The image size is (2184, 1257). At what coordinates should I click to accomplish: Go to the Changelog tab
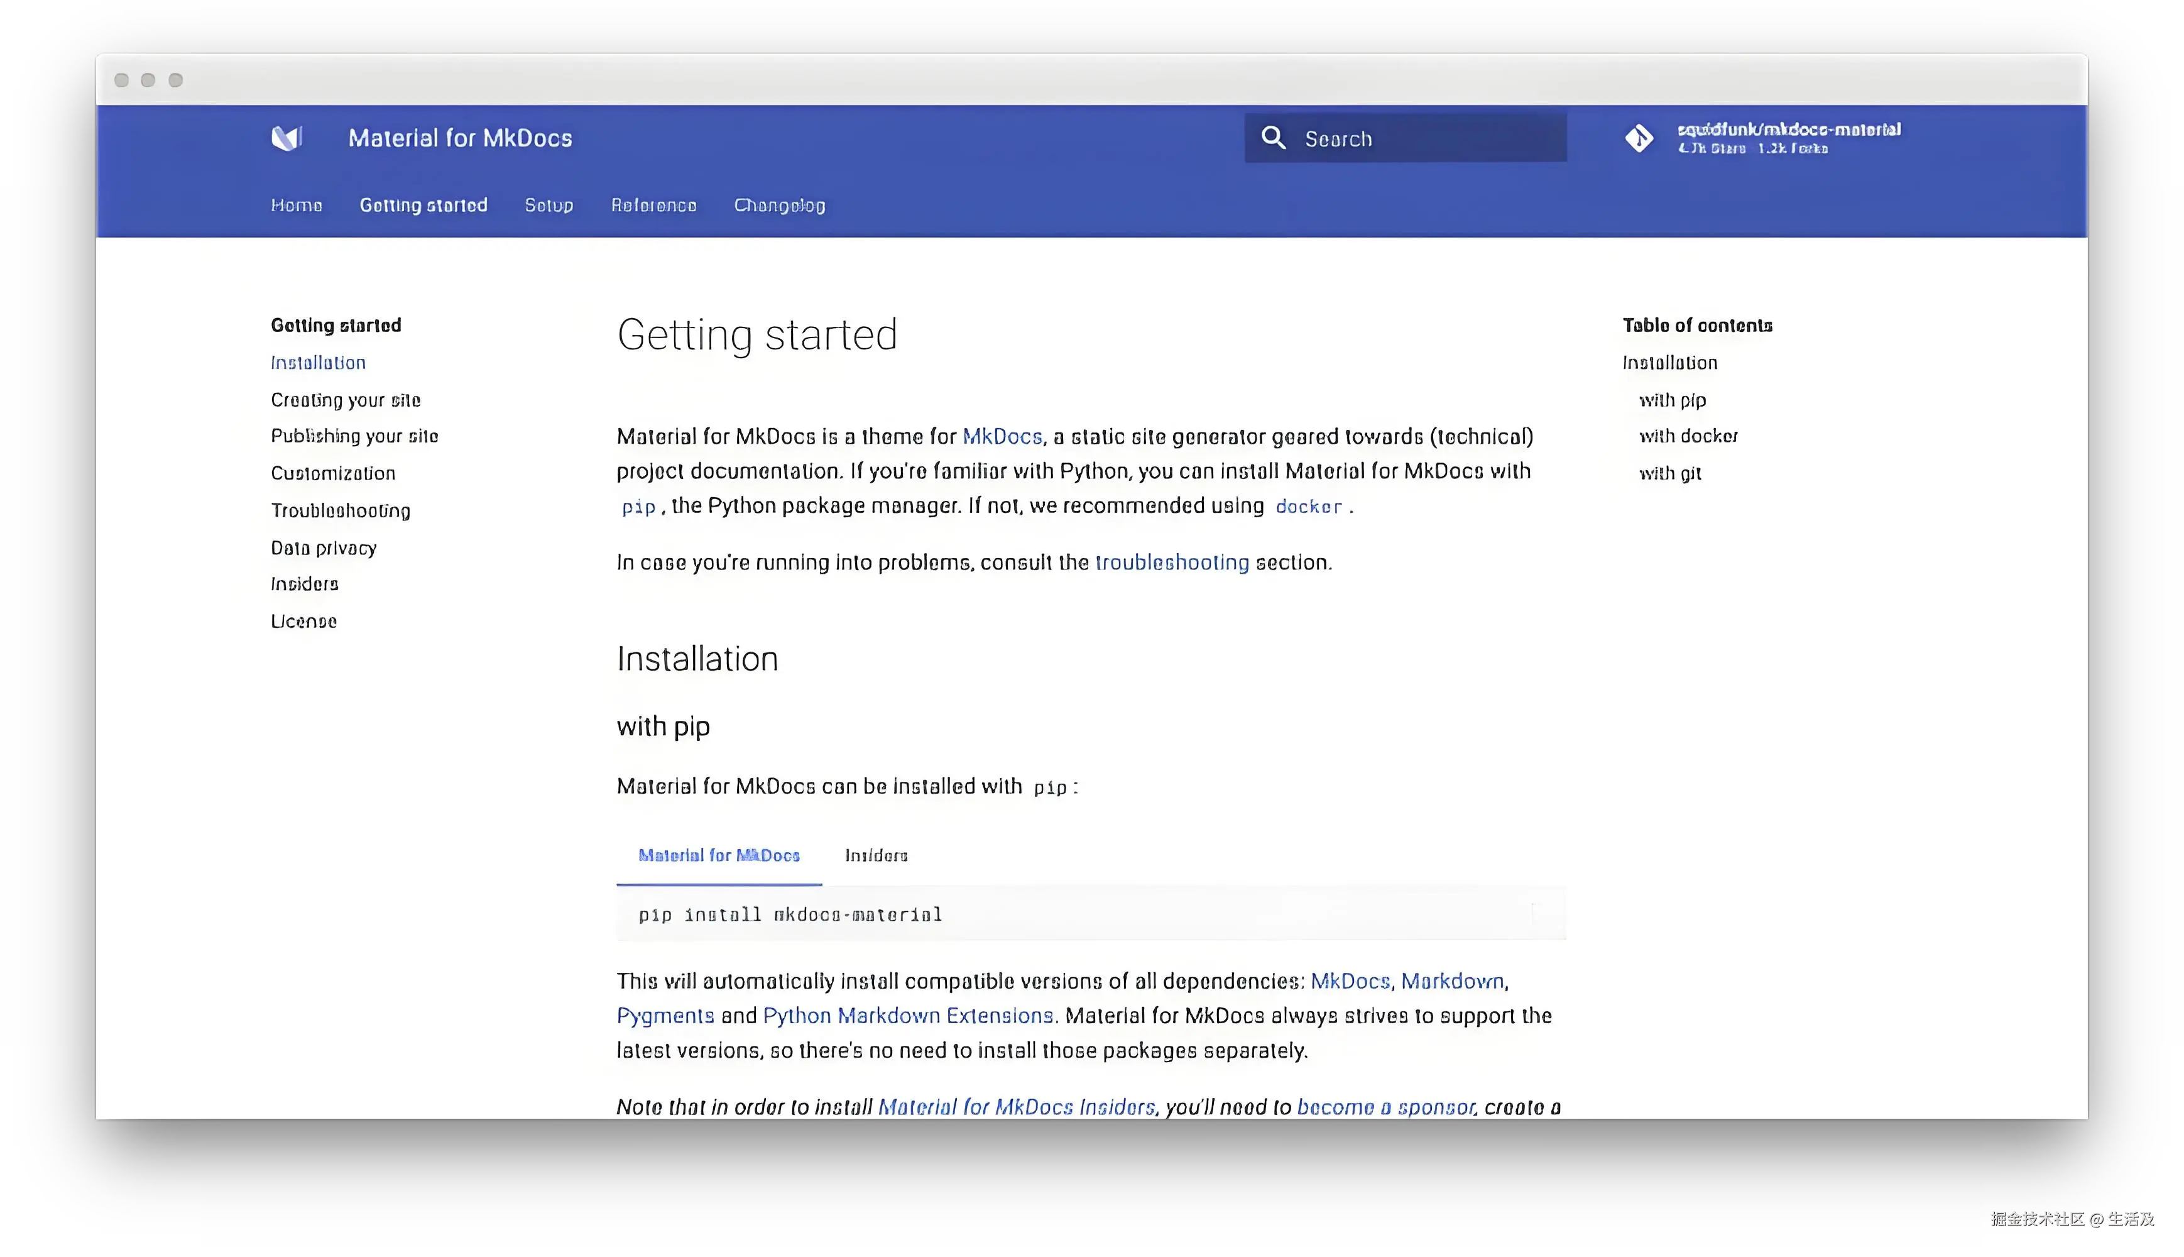pyautogui.click(x=779, y=206)
